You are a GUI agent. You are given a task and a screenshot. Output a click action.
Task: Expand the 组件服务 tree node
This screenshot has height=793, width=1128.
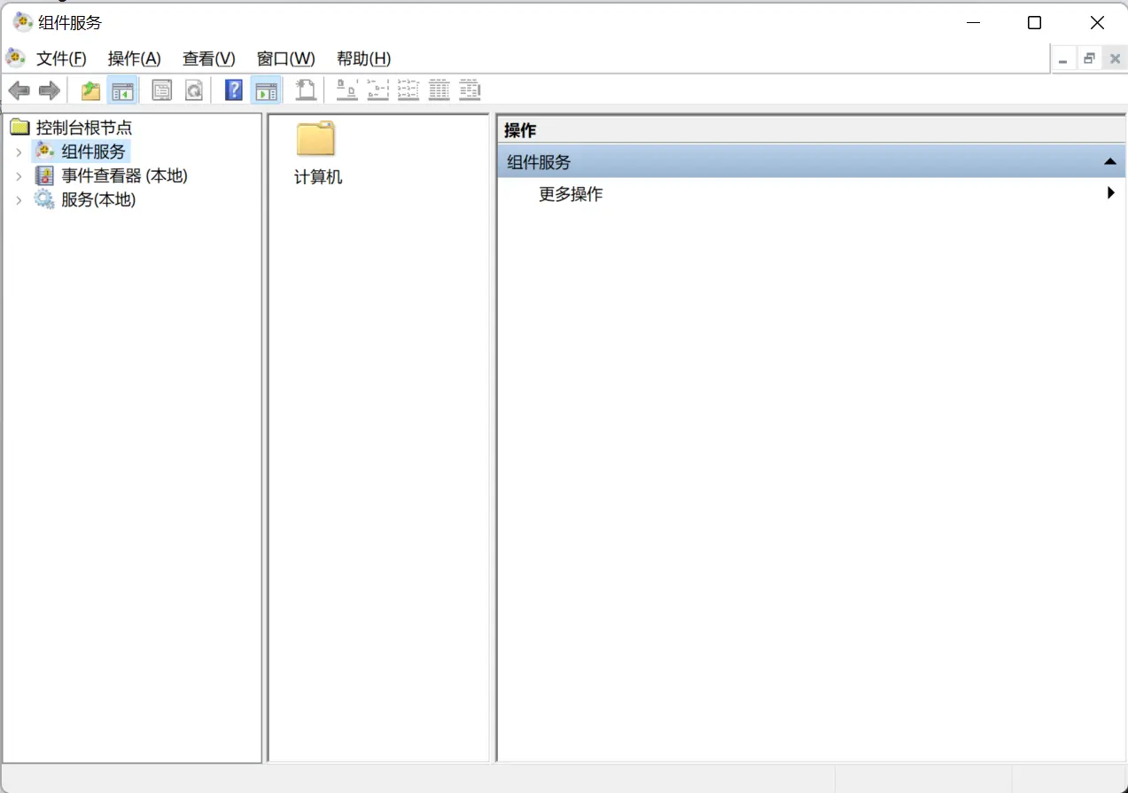click(19, 152)
